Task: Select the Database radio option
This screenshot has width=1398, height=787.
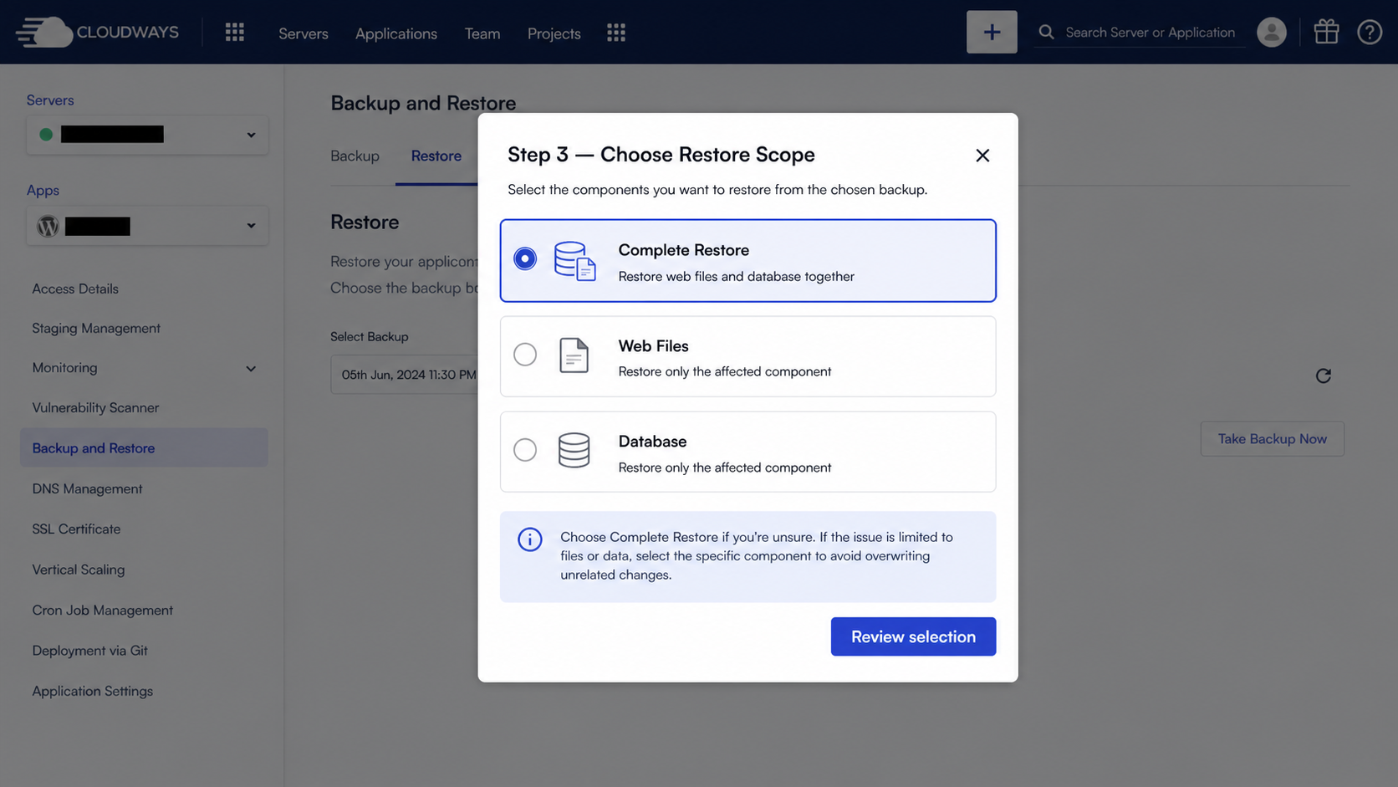Action: pyautogui.click(x=525, y=450)
